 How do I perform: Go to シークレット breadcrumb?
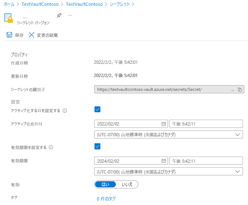point(120,4)
